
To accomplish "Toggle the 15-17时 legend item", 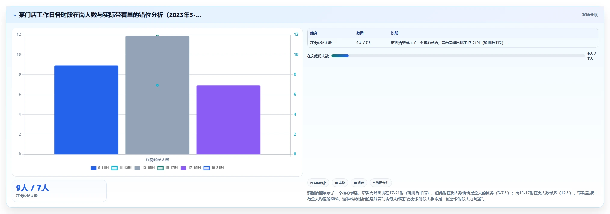I will pyautogui.click(x=167, y=168).
